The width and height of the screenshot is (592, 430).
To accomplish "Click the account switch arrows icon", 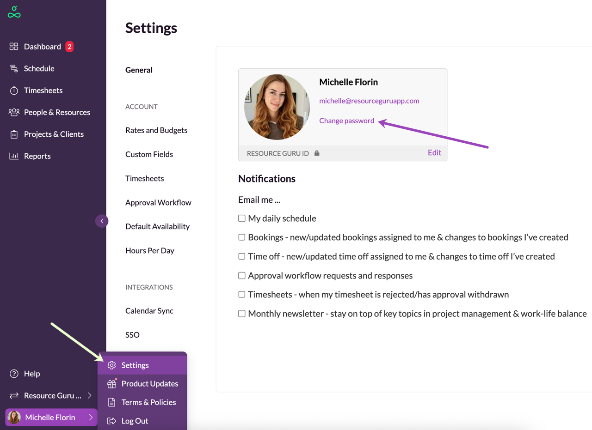I will tap(14, 396).
